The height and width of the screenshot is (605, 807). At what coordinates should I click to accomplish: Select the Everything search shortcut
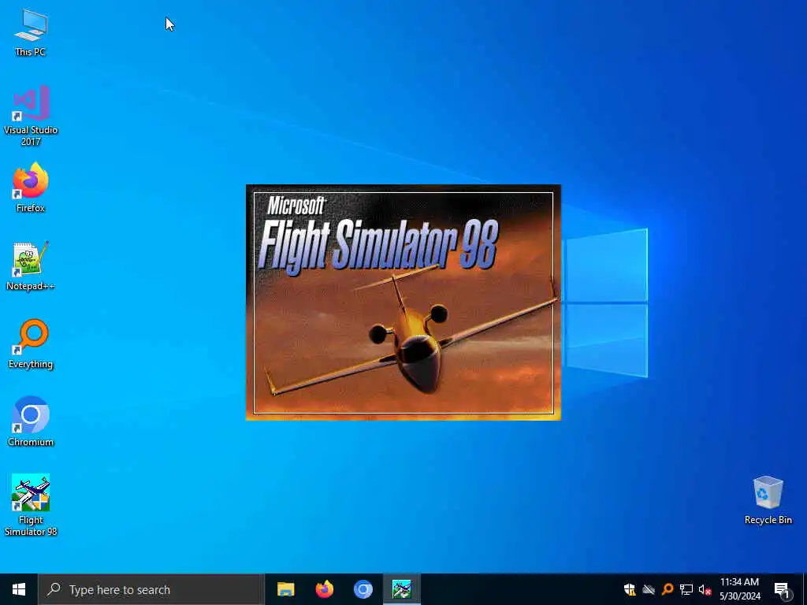tap(31, 343)
